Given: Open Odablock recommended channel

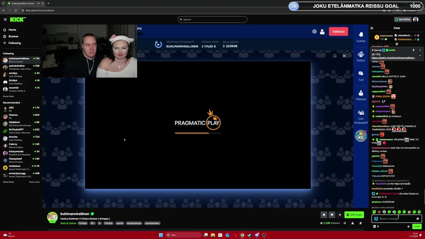Looking at the screenshot, I should point(21,123).
